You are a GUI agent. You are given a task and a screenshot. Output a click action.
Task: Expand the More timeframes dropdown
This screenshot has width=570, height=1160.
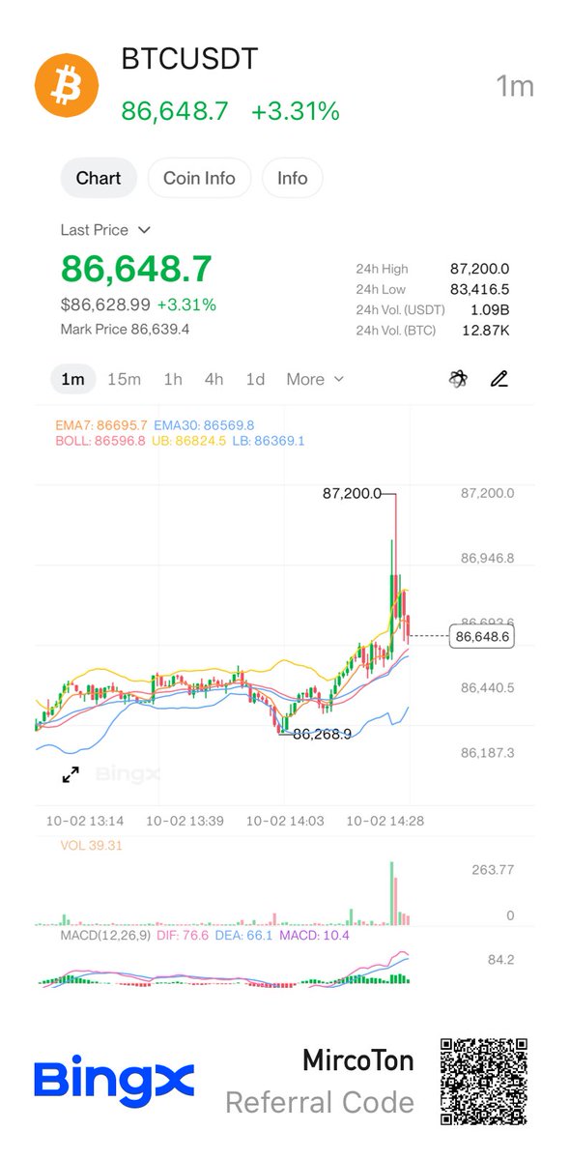[315, 379]
